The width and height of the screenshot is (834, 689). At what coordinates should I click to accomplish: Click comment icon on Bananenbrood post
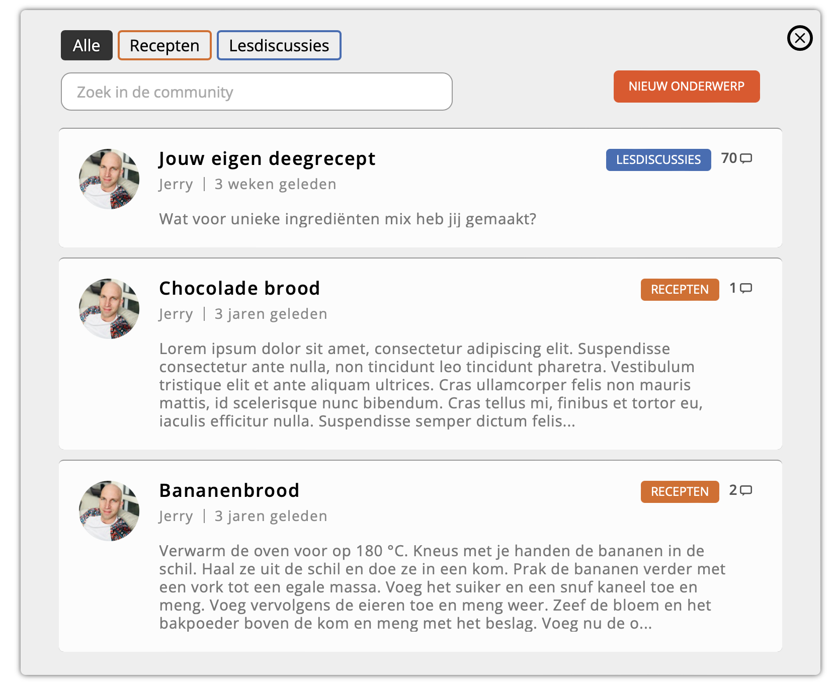746,490
